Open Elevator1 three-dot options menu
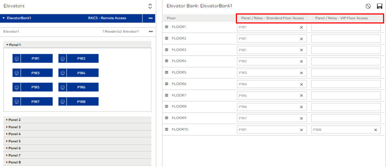The height and width of the screenshot is (167, 386). click(x=151, y=32)
